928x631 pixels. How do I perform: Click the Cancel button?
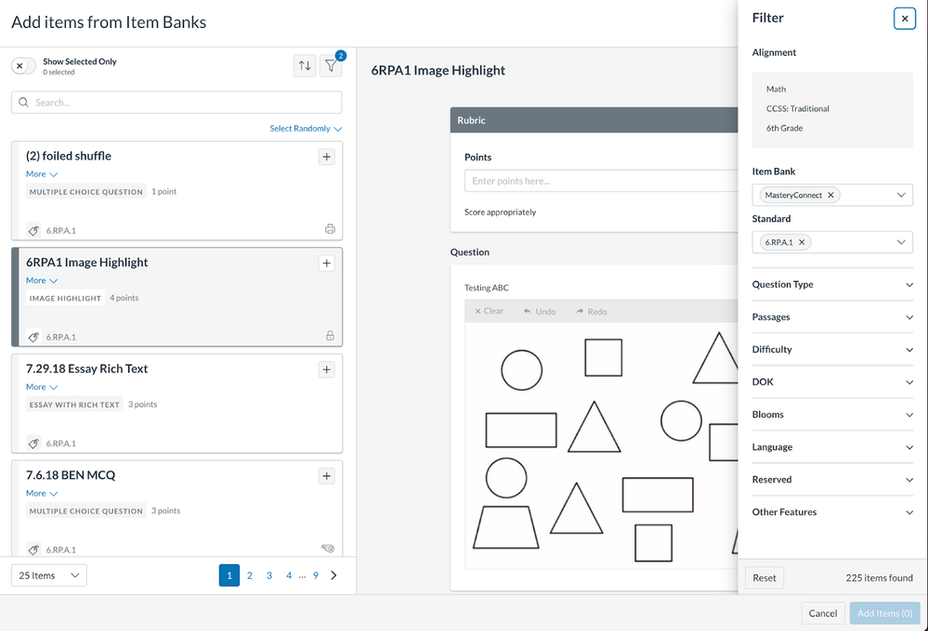pyautogui.click(x=822, y=613)
